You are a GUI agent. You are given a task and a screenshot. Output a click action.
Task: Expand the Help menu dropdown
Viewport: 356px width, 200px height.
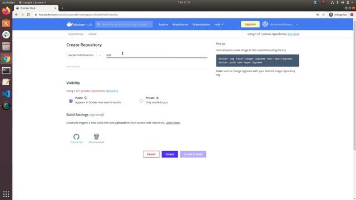(x=219, y=24)
